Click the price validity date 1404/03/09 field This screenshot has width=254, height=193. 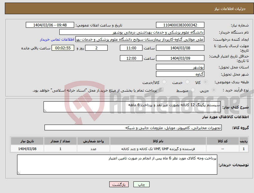(x=180, y=58)
